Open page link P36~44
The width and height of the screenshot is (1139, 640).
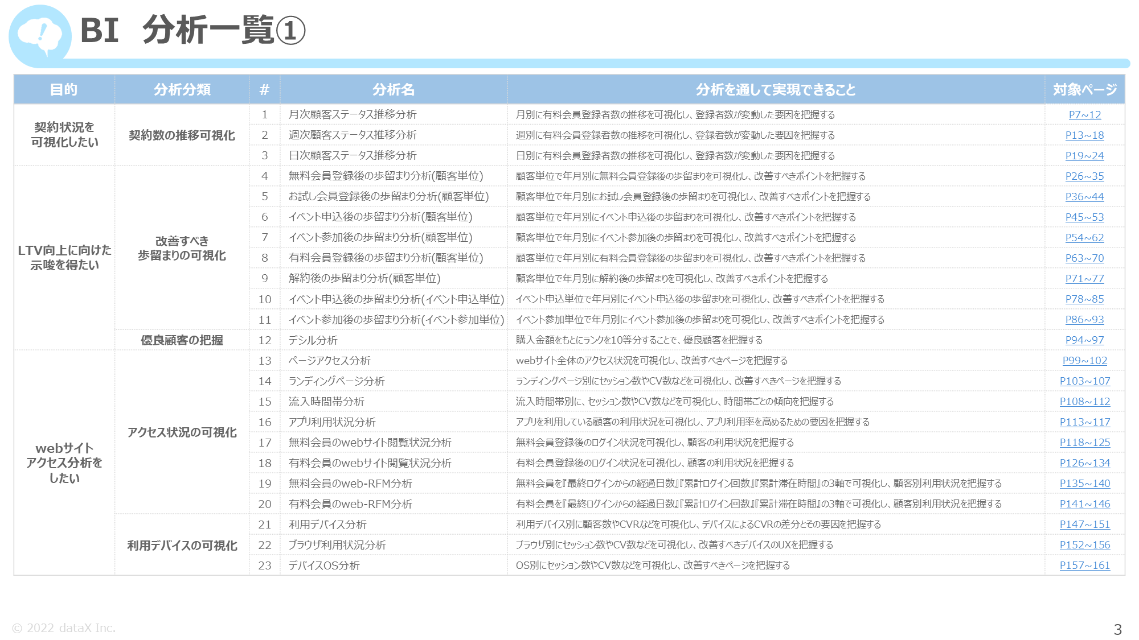click(x=1084, y=196)
